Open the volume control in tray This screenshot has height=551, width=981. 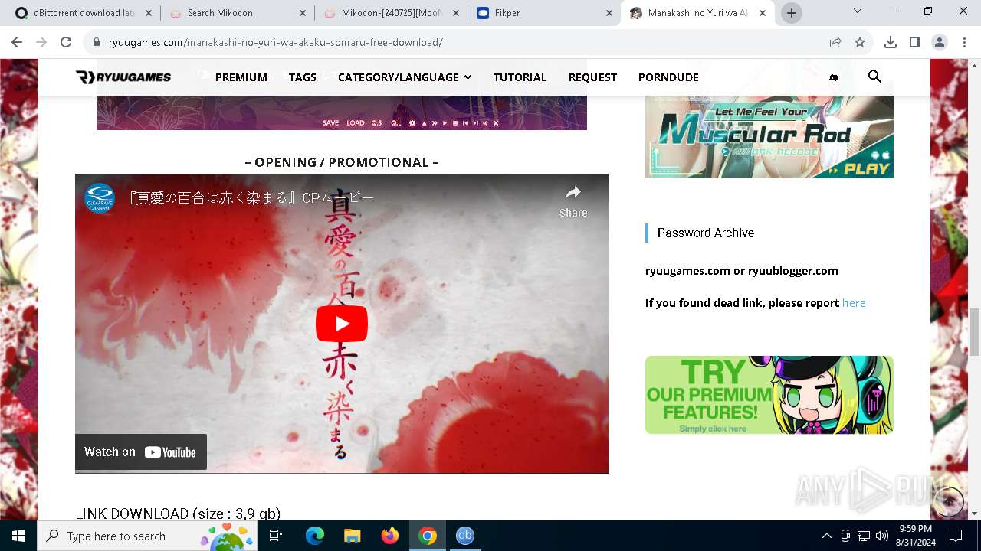[x=882, y=536]
